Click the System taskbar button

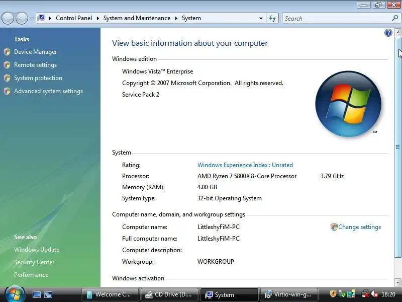[229, 294]
